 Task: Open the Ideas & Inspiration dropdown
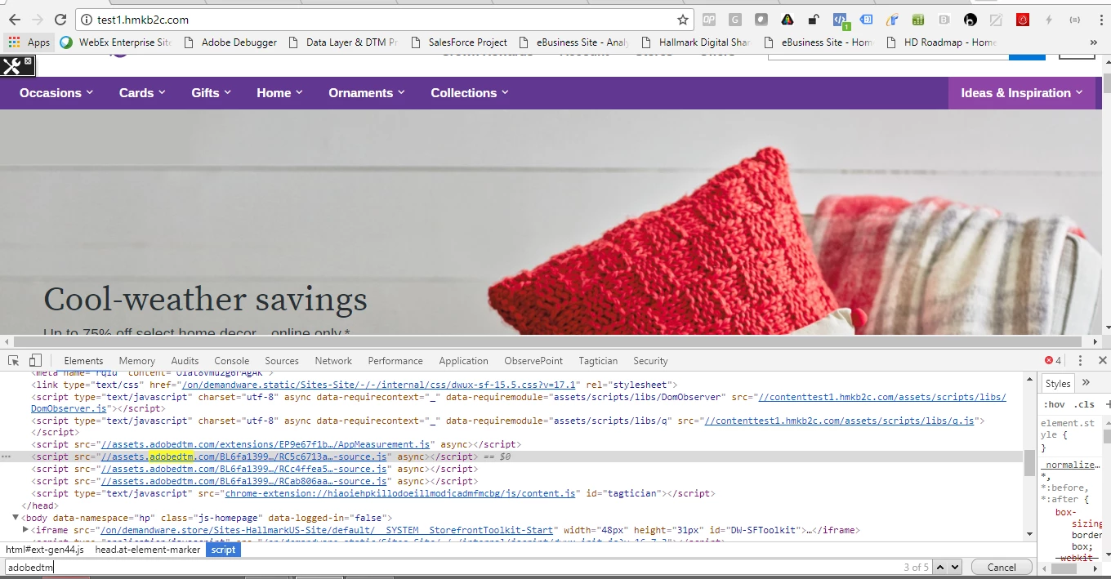[x=1022, y=93]
